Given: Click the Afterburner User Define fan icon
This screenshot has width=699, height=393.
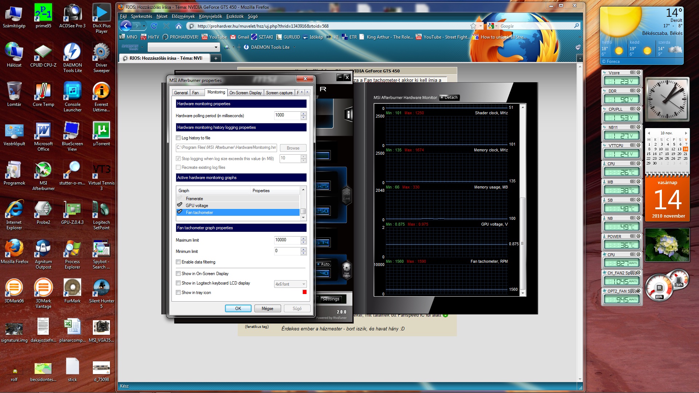Looking at the screenshot, I should (347, 269).
